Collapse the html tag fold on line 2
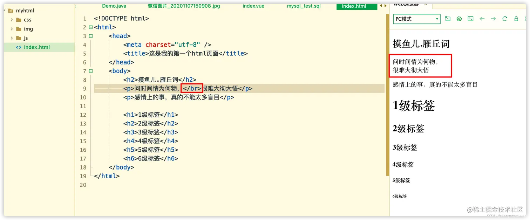 point(91,27)
